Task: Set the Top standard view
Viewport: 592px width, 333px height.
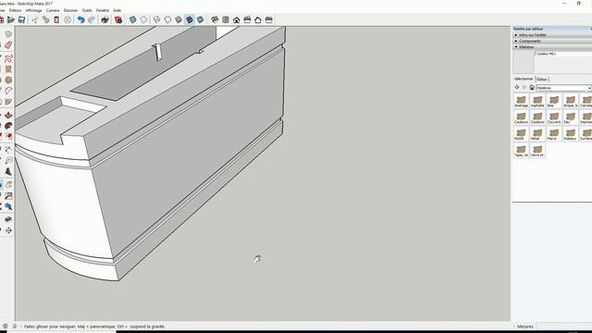Action: [x=226, y=19]
